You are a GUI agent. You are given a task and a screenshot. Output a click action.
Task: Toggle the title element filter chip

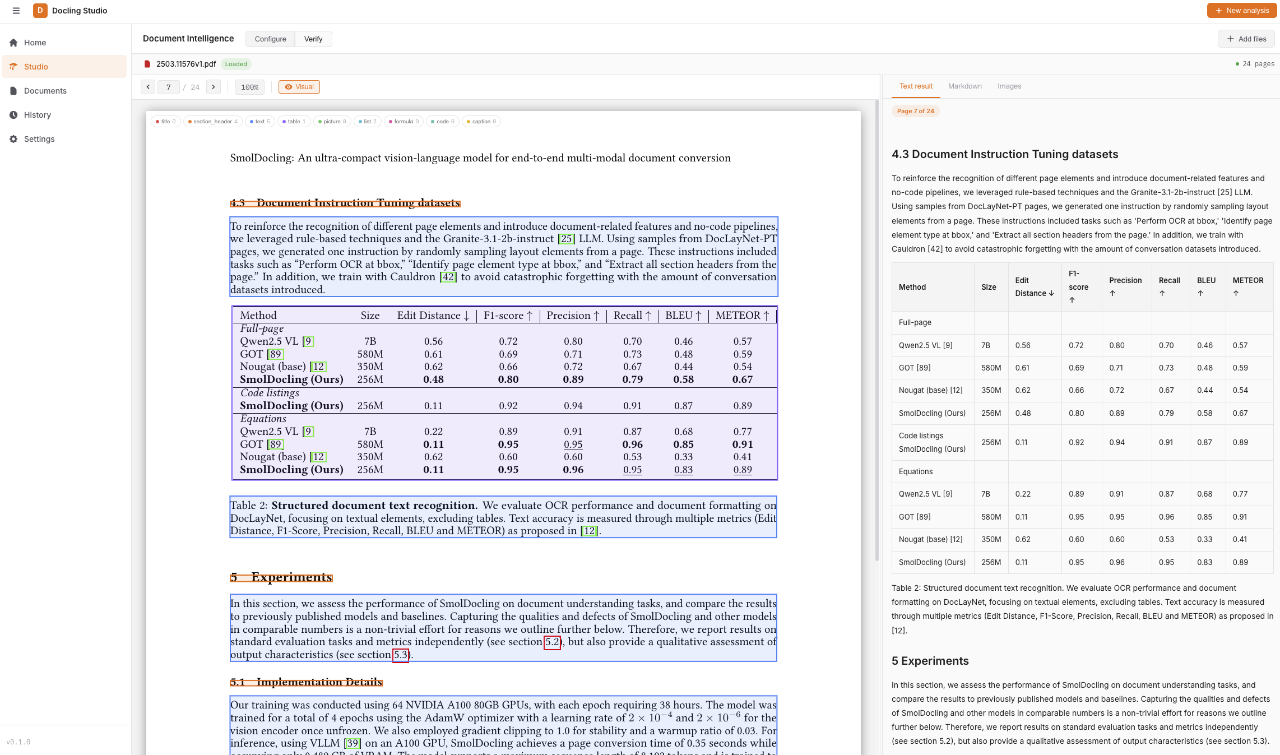[166, 122]
